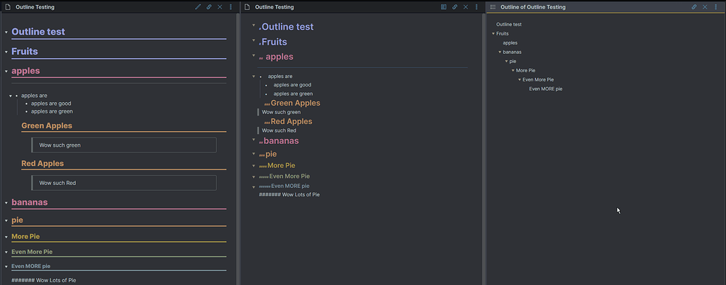The width and height of the screenshot is (726, 285).
Task: Click 'Green Apples' heading in middle editor
Action: pyautogui.click(x=296, y=104)
